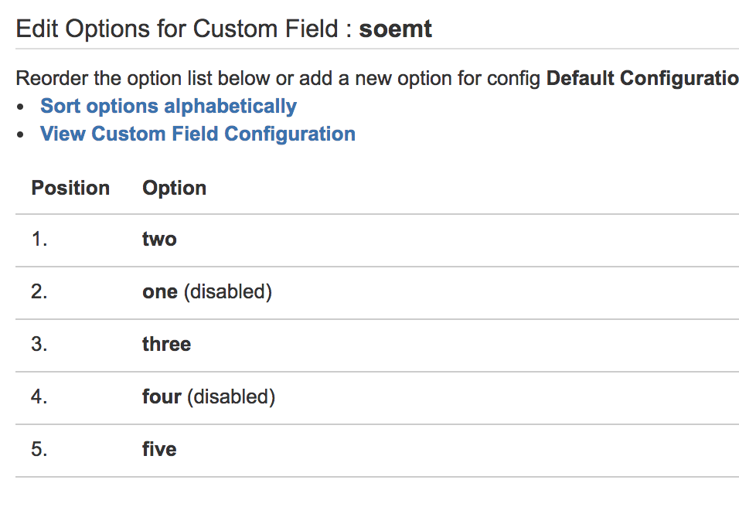
Task: Click position number 5 in the table
Action: pos(39,449)
